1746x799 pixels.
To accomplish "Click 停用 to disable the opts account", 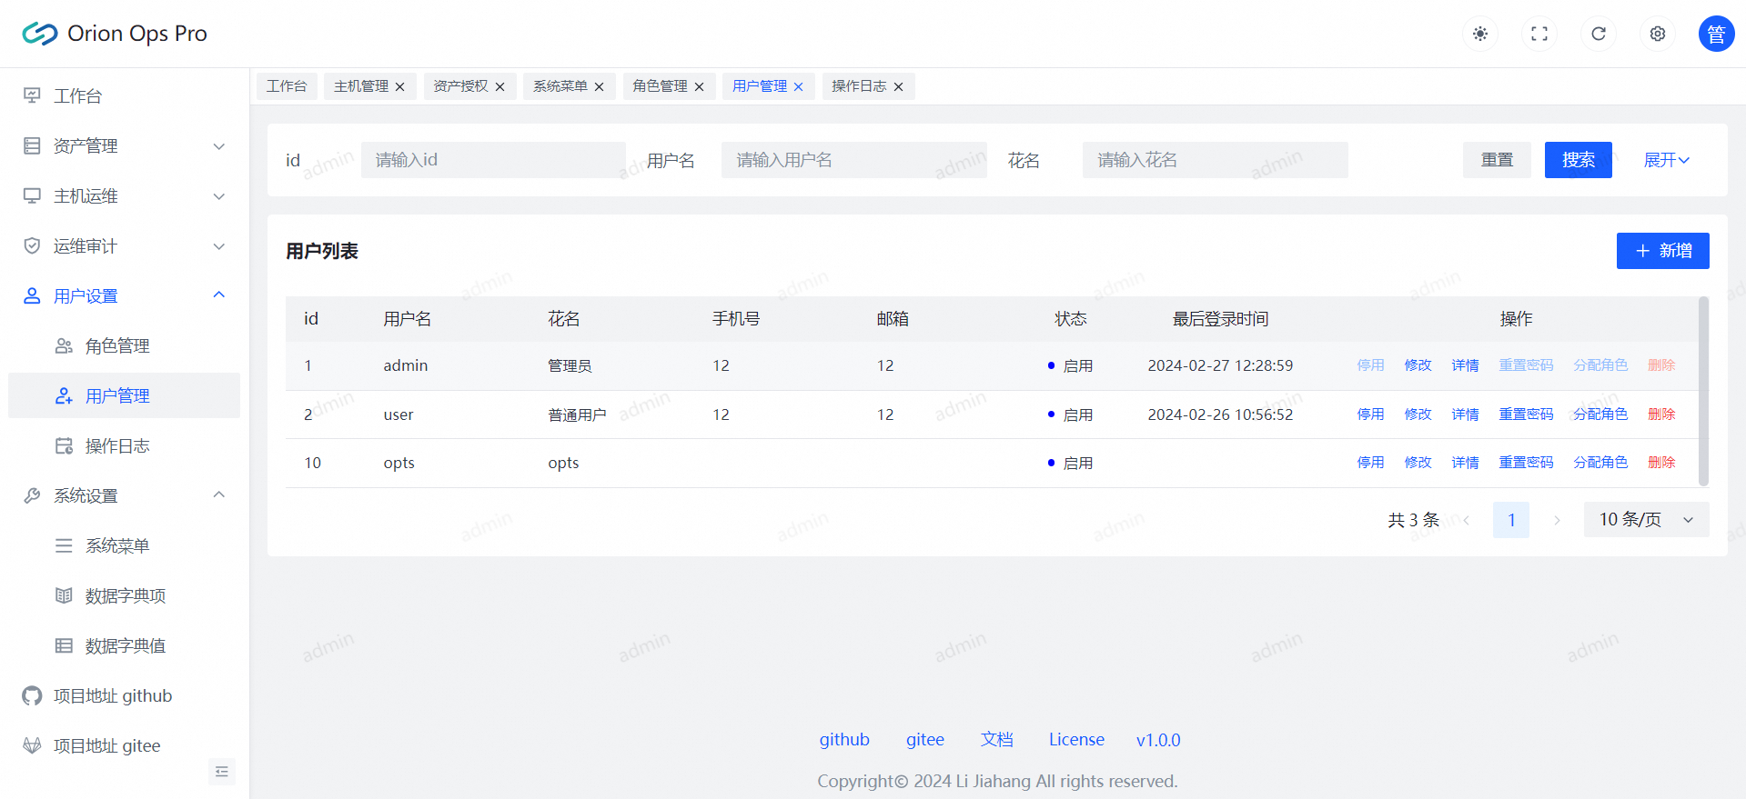I will tap(1370, 463).
